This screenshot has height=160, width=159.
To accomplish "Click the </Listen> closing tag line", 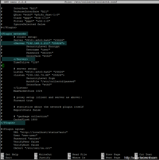I will point(21,88).
